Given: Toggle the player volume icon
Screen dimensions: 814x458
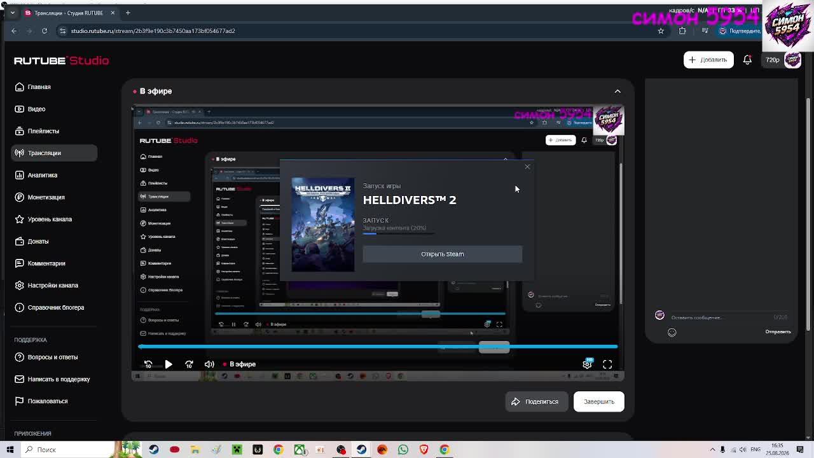Looking at the screenshot, I should click(209, 364).
